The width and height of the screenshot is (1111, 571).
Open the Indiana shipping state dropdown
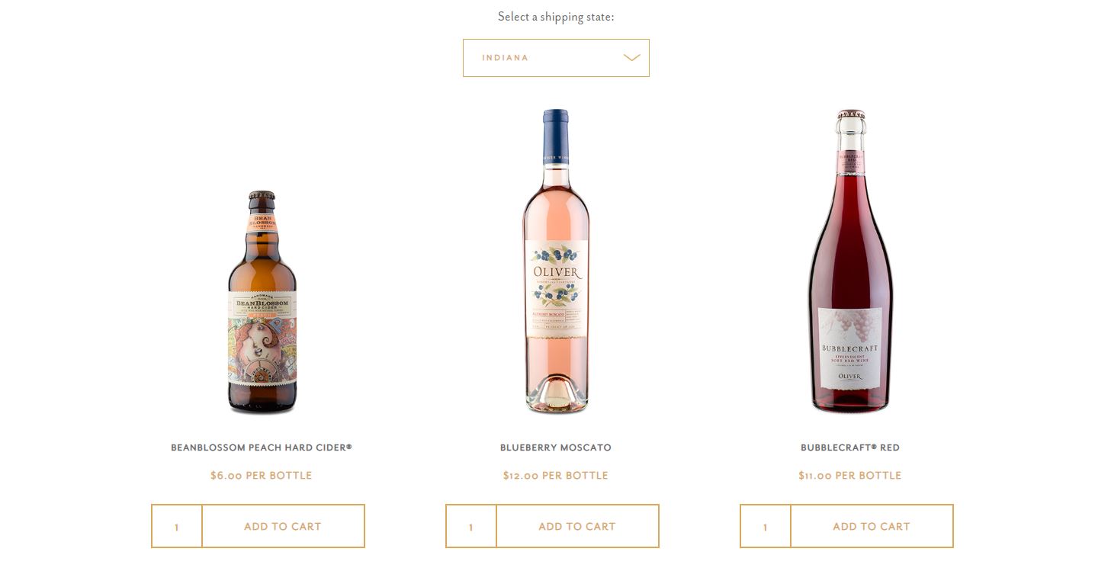point(556,58)
